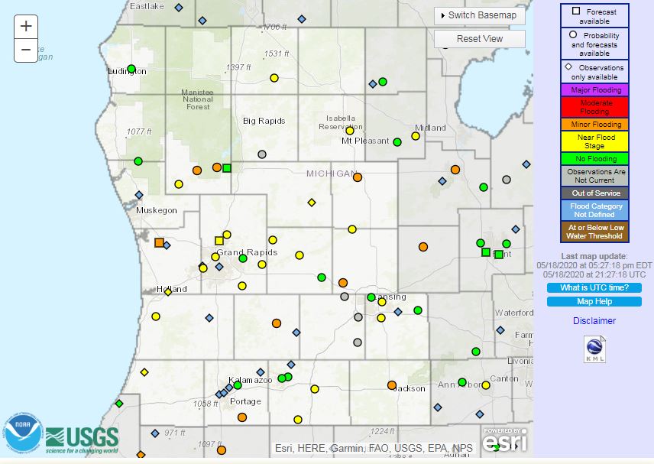Download the KML file icon
The height and width of the screenshot is (464, 654).
tap(594, 349)
